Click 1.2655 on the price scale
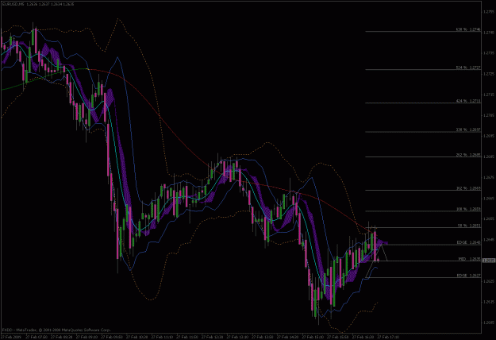496x340 pixels. click(x=489, y=219)
